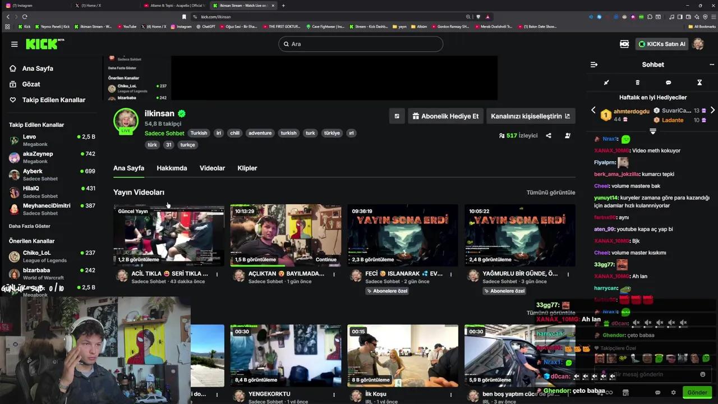This screenshot has width=718, height=404.
Task: Click the Abonelik Hediye Et button
Action: [x=445, y=116]
